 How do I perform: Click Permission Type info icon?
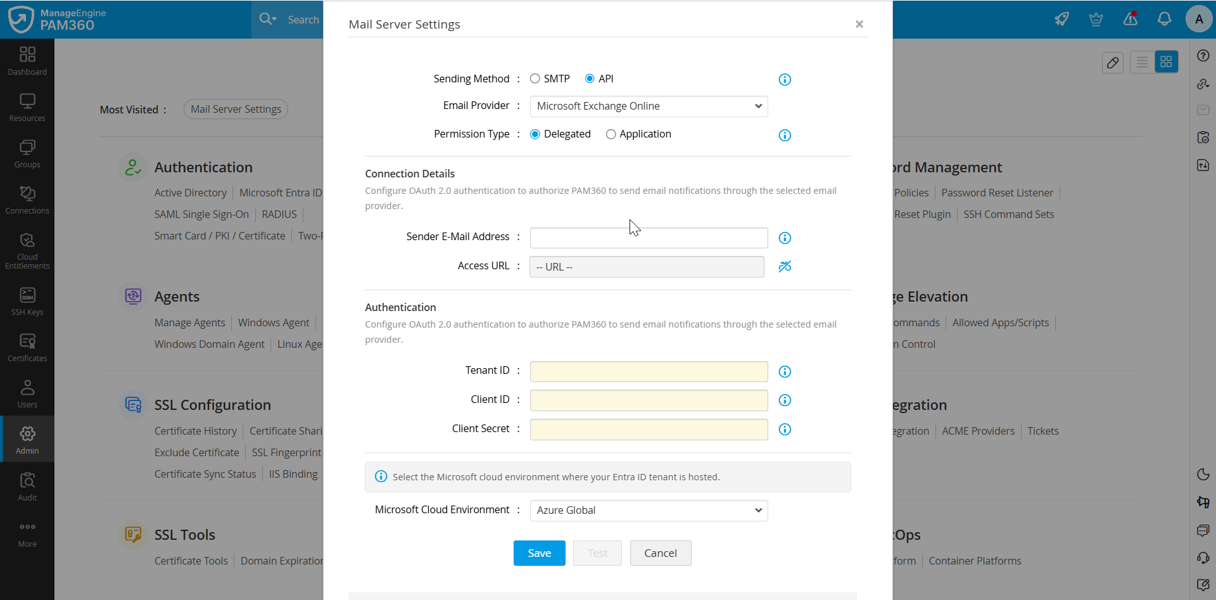tap(785, 135)
